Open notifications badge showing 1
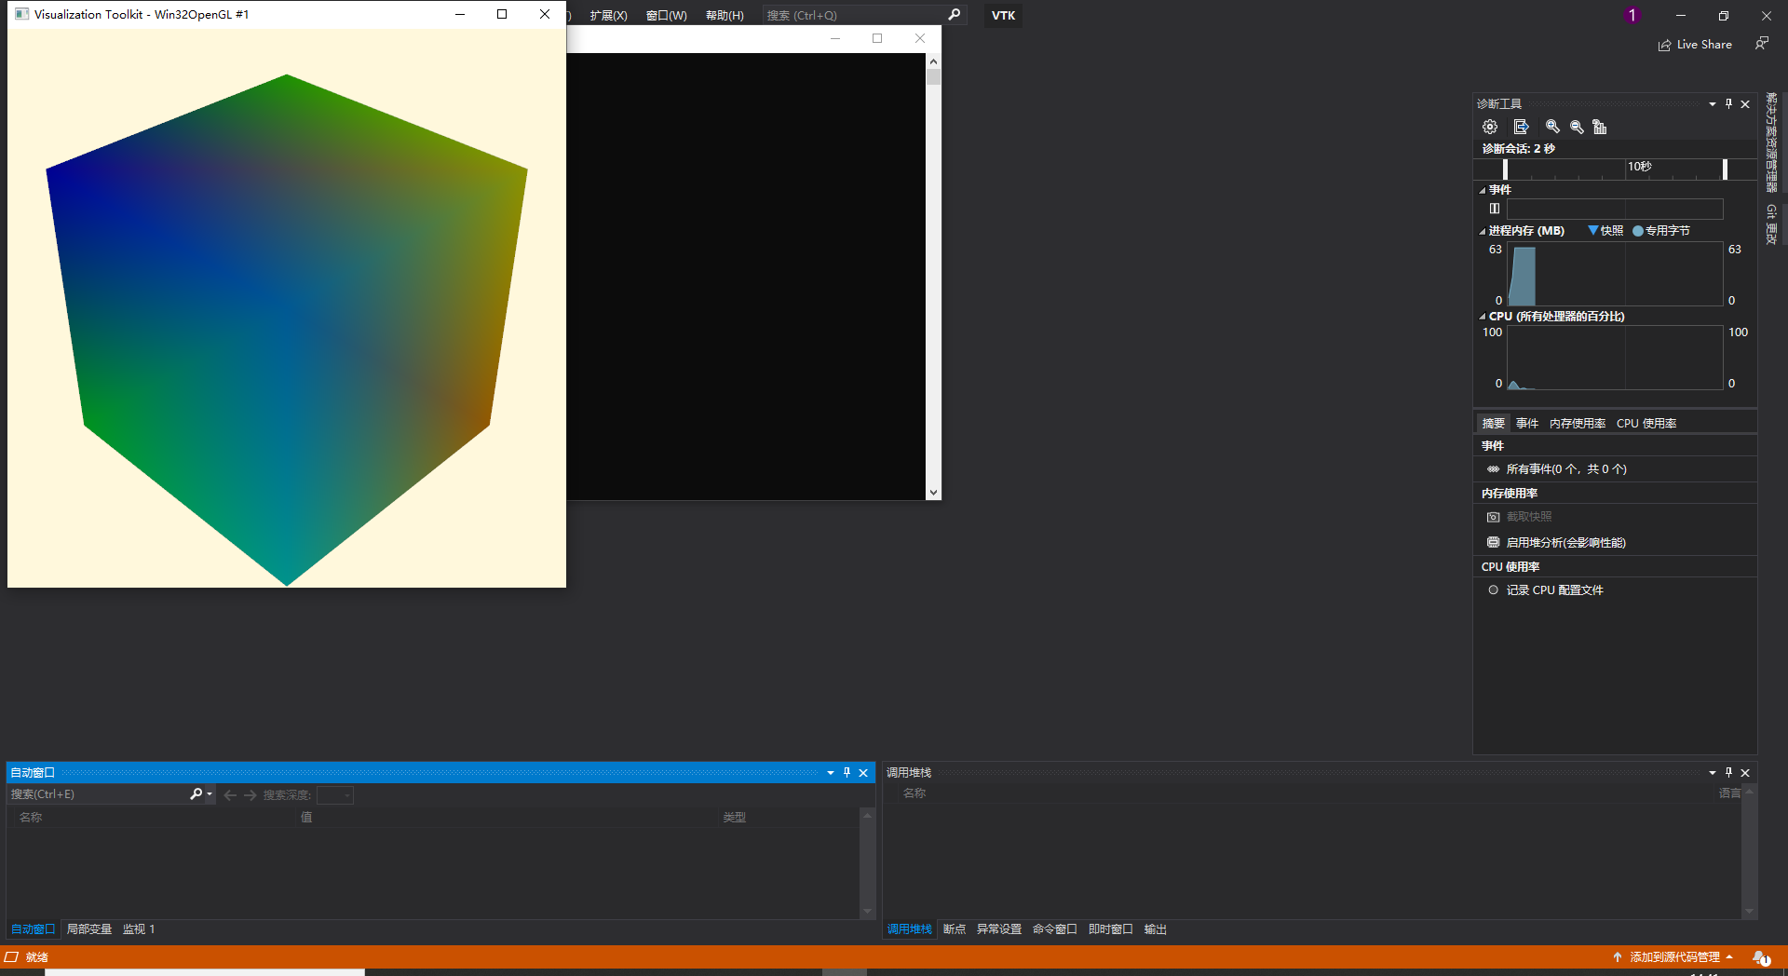This screenshot has height=976, width=1788. pyautogui.click(x=1632, y=15)
